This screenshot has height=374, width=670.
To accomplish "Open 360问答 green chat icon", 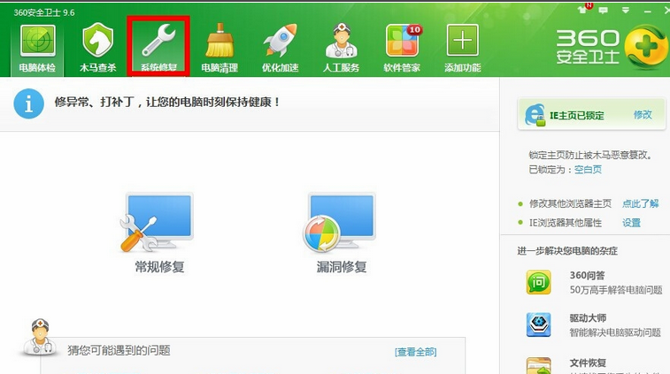I will (538, 282).
